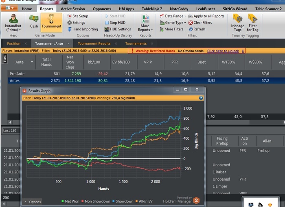
Task: Expand the Stats side panel
Action: [x=4, y=59]
